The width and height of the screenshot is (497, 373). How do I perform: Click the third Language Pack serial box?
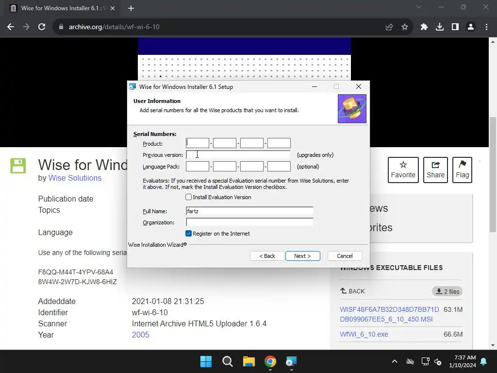click(252, 167)
